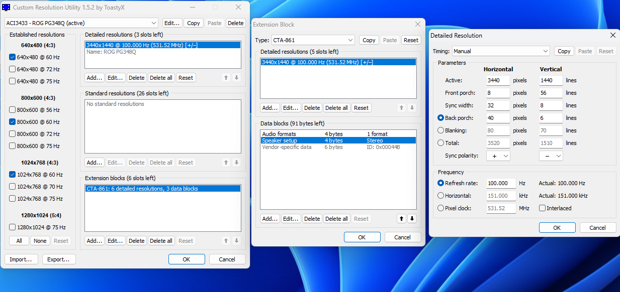Select the Blanking radio button

pyautogui.click(x=441, y=130)
